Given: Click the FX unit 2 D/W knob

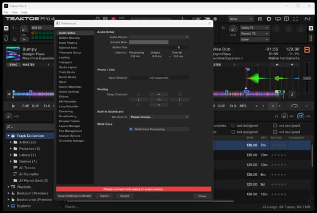Looking at the screenshot, I should point(233,29).
